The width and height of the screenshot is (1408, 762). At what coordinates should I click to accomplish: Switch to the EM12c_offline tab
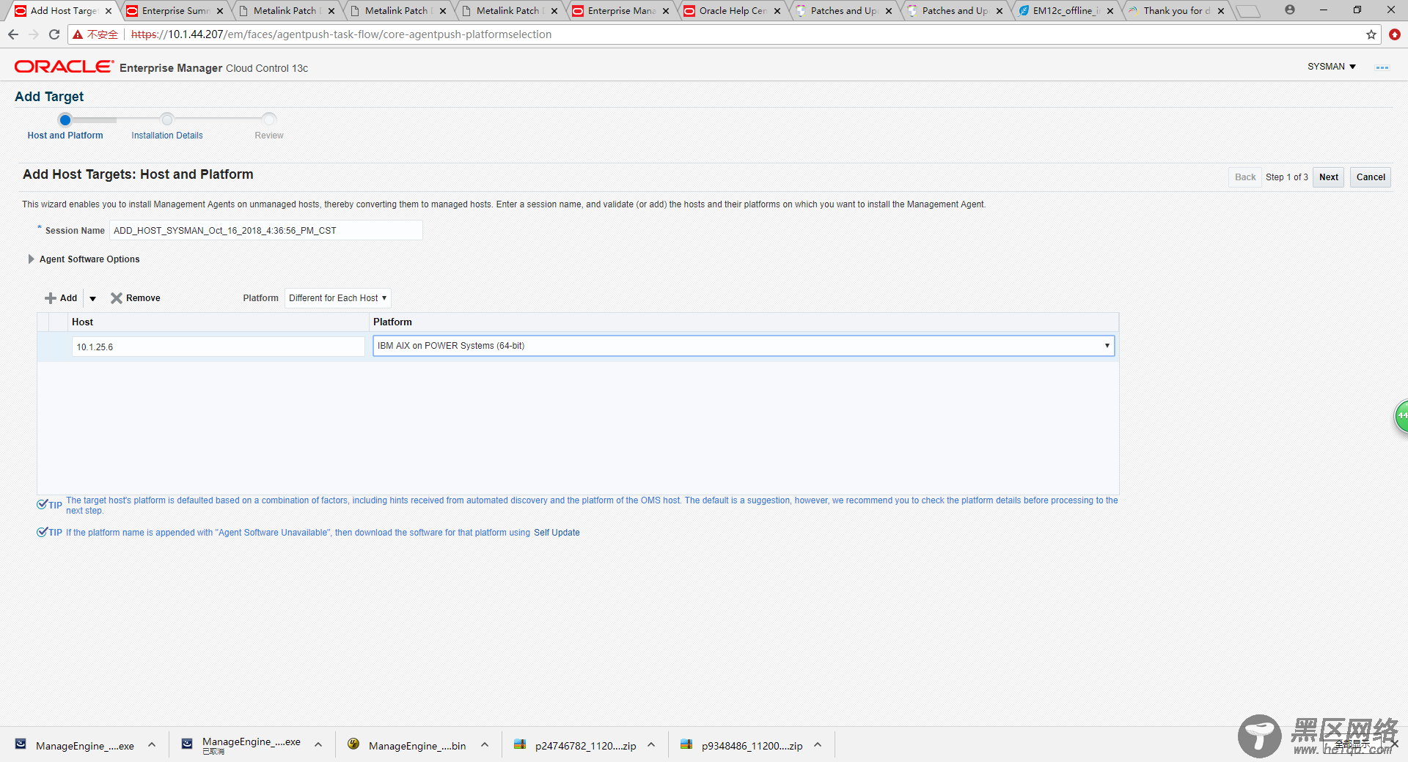[1066, 11]
